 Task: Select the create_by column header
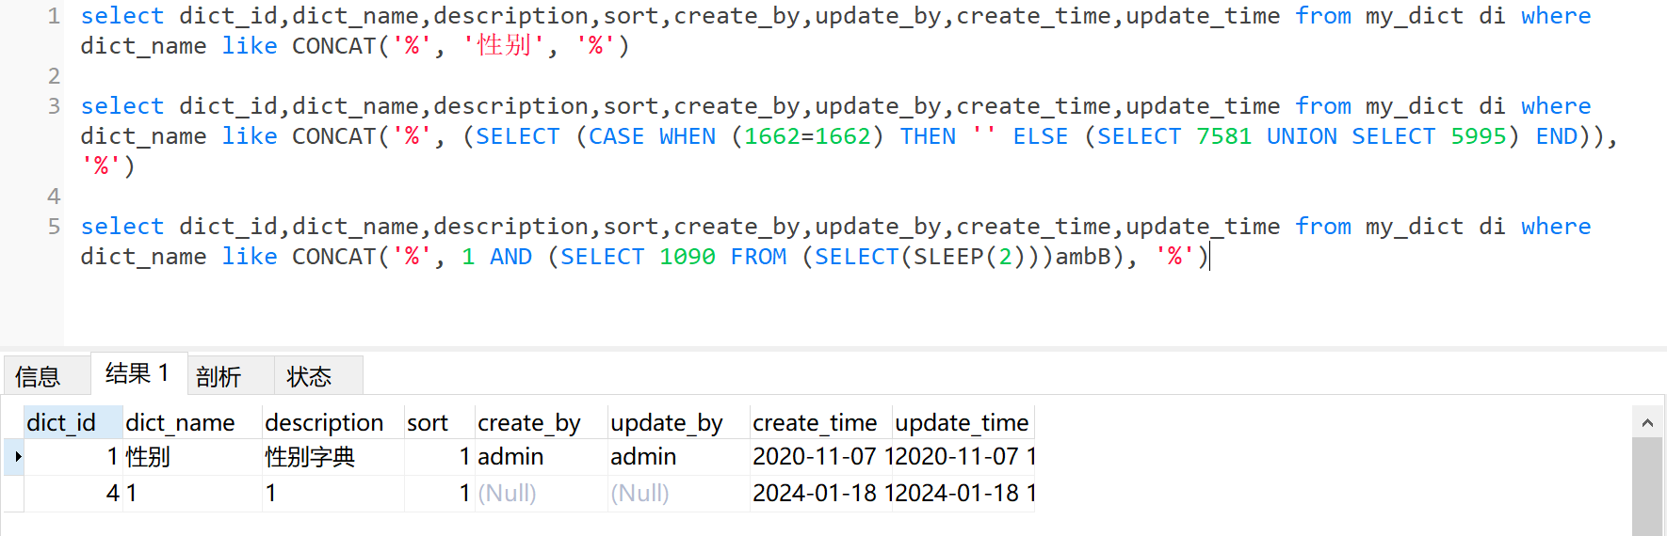[529, 423]
